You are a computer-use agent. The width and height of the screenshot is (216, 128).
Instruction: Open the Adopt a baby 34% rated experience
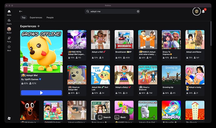click(x=195, y=81)
